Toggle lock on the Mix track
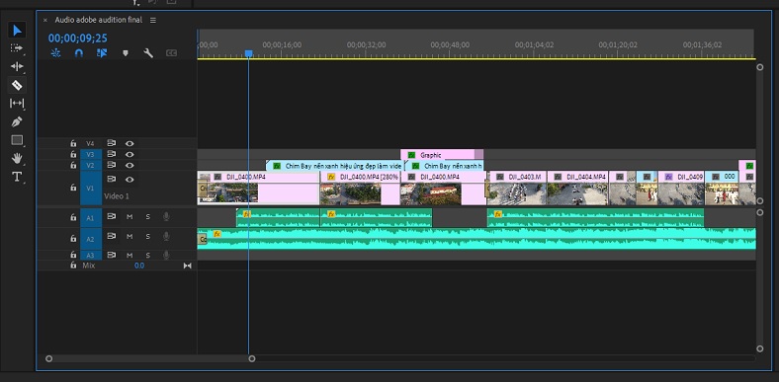This screenshot has width=779, height=382. click(73, 266)
